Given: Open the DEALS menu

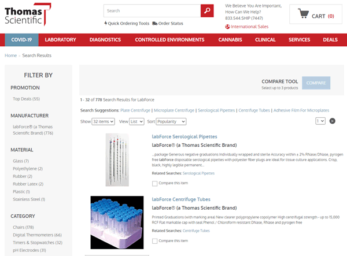Looking at the screenshot, I should 330,40.
